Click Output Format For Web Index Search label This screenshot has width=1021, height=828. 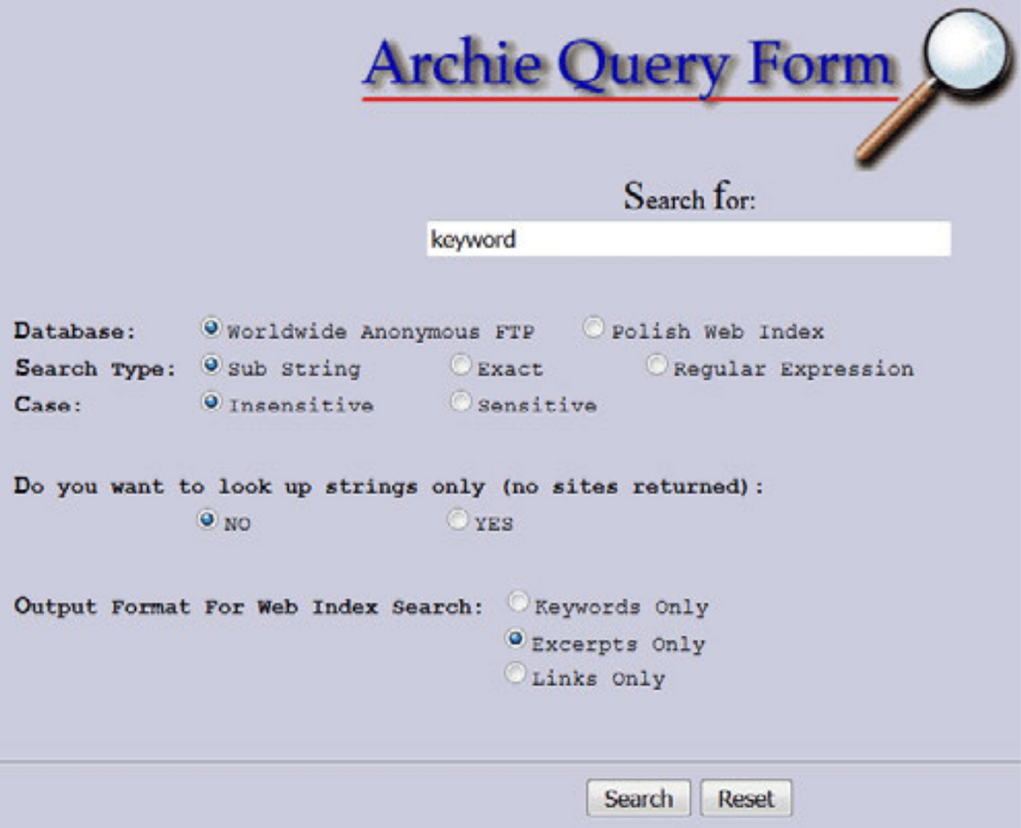click(249, 607)
